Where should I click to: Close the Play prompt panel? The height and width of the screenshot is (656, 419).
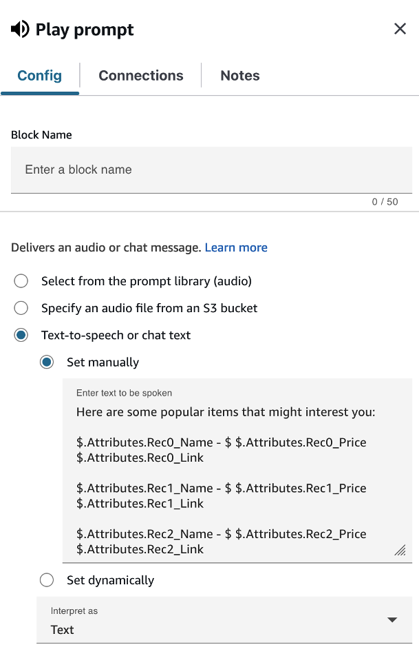[400, 29]
